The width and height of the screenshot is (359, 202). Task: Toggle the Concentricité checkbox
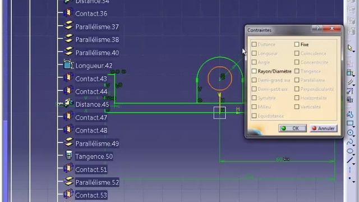[x=297, y=62]
